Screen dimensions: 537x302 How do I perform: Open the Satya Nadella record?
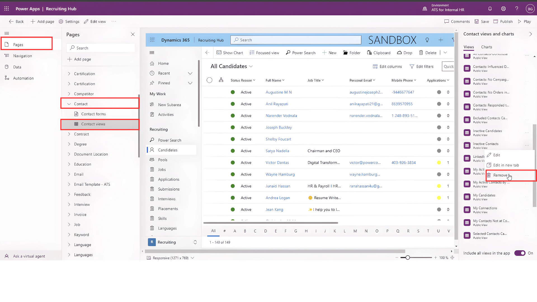click(277, 151)
